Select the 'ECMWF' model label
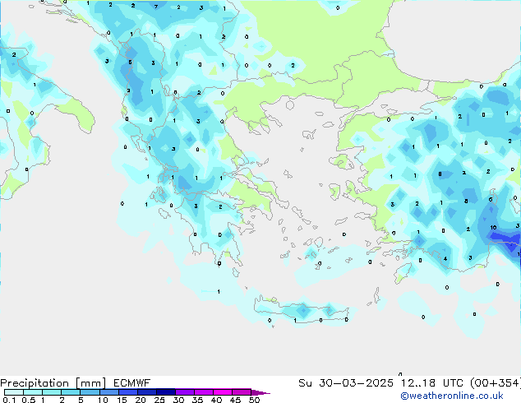This screenshot has height=403, width=521. (132, 383)
